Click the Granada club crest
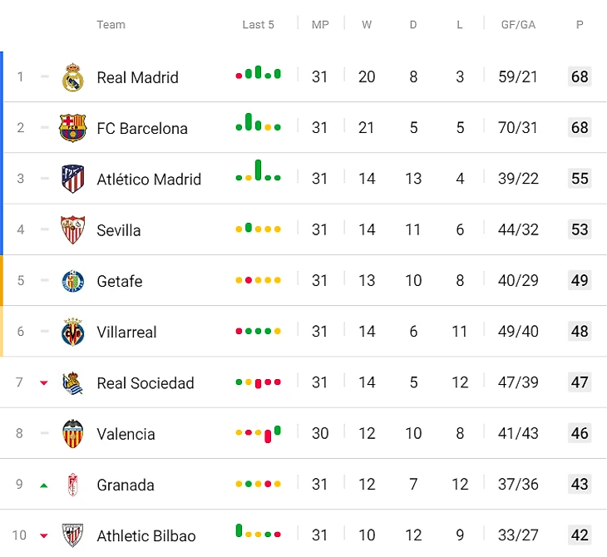The width and height of the screenshot is (607, 557). (73, 485)
